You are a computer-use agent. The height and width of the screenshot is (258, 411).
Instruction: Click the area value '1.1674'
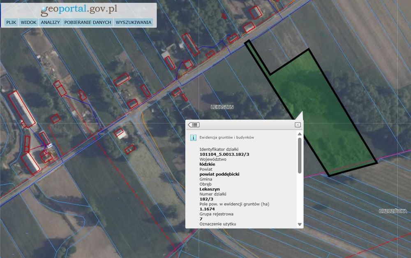(207, 209)
